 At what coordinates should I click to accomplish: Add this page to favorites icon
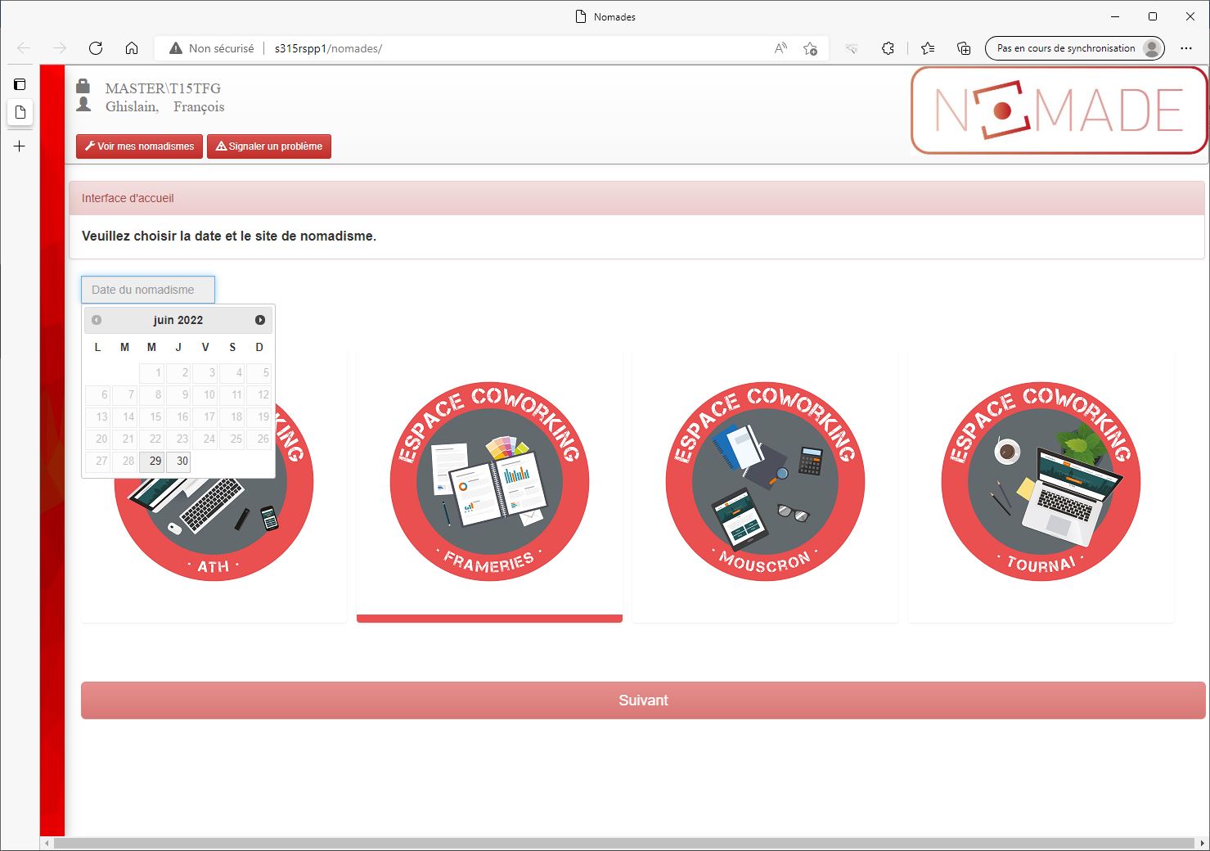click(x=810, y=48)
